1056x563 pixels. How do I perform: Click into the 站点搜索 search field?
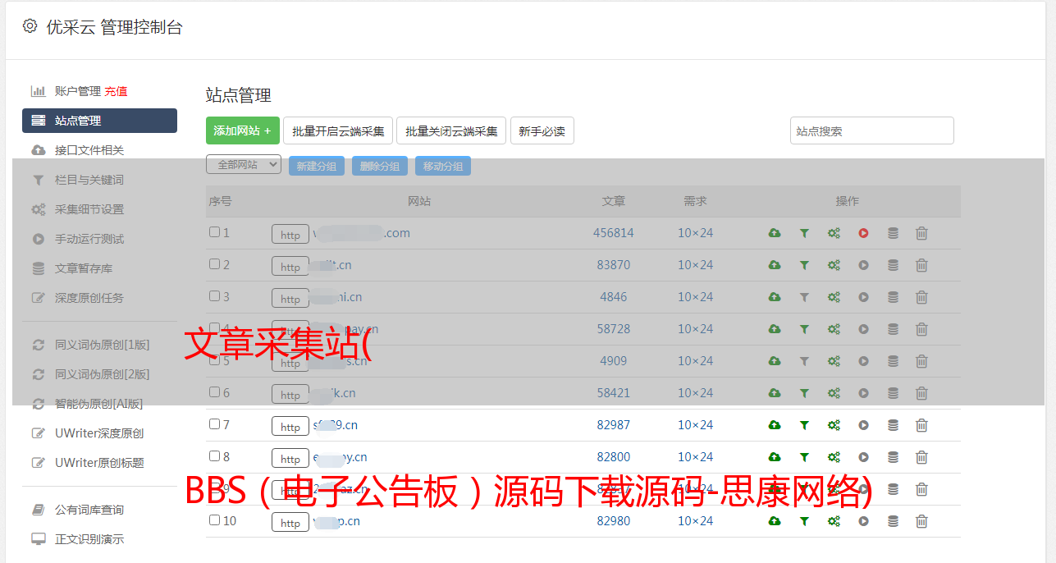(871, 130)
